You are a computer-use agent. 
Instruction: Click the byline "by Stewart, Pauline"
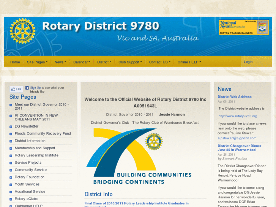232,159
